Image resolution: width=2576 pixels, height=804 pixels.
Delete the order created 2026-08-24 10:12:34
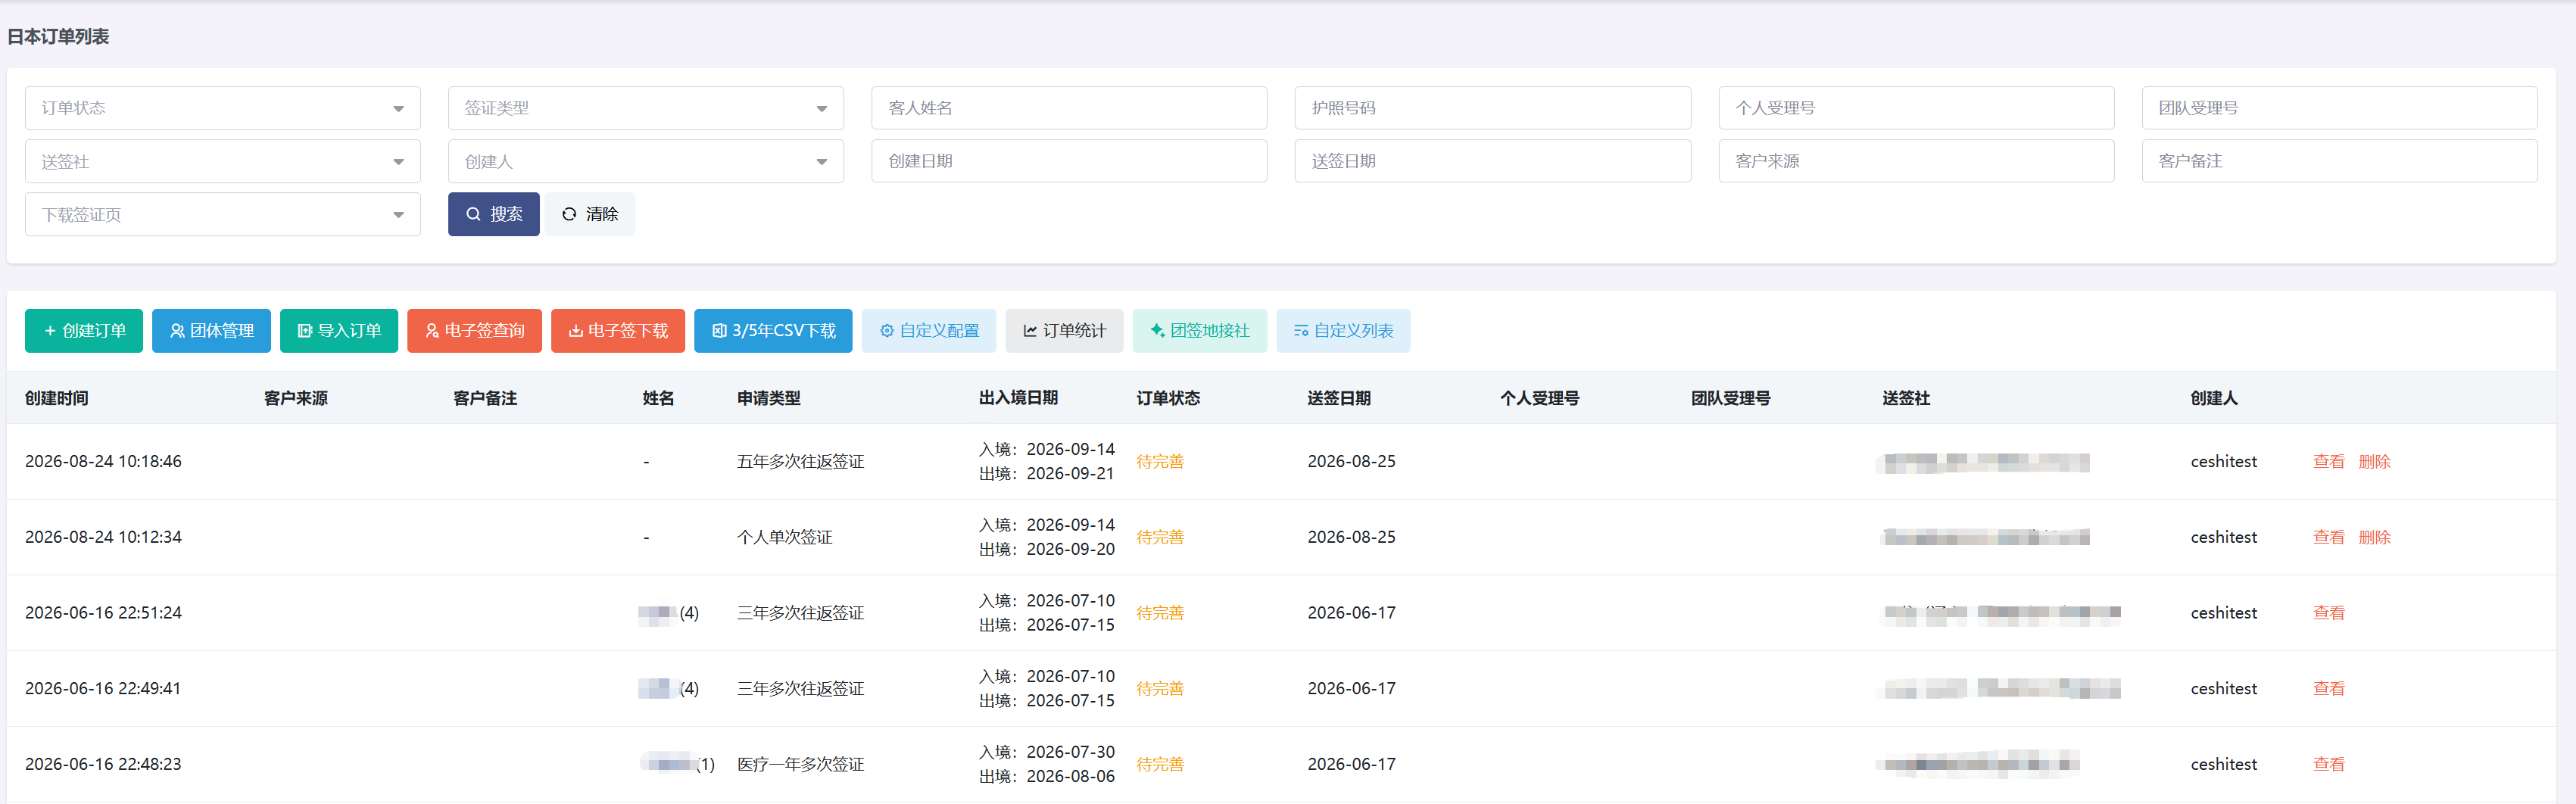pos(2374,538)
